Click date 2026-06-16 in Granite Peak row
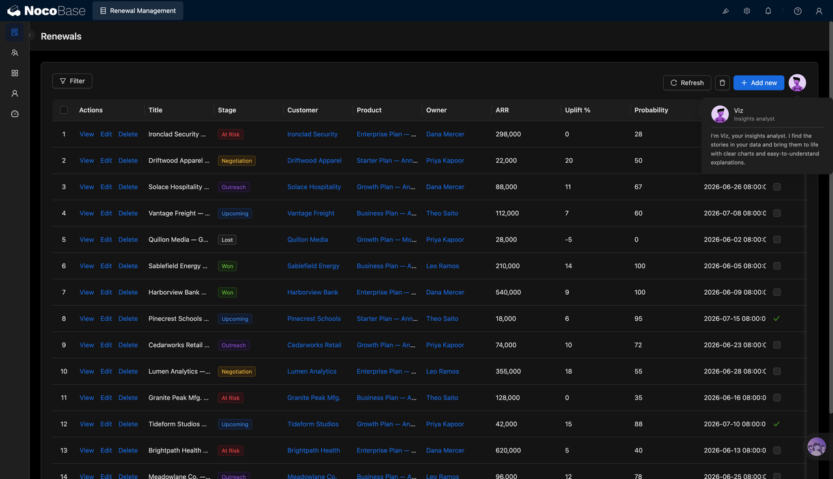The width and height of the screenshot is (833, 479). tap(735, 398)
